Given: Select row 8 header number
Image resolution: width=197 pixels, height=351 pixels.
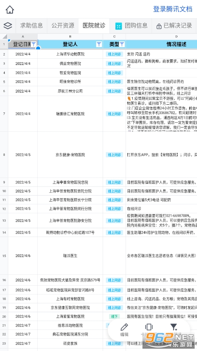Looking at the screenshot, I should tap(4, 155).
